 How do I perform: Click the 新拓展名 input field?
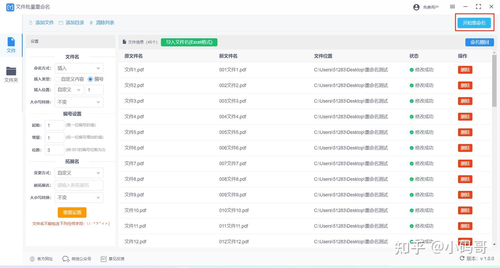point(79,185)
